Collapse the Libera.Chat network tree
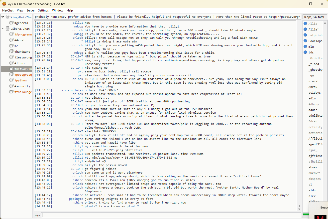 pos(3,28)
